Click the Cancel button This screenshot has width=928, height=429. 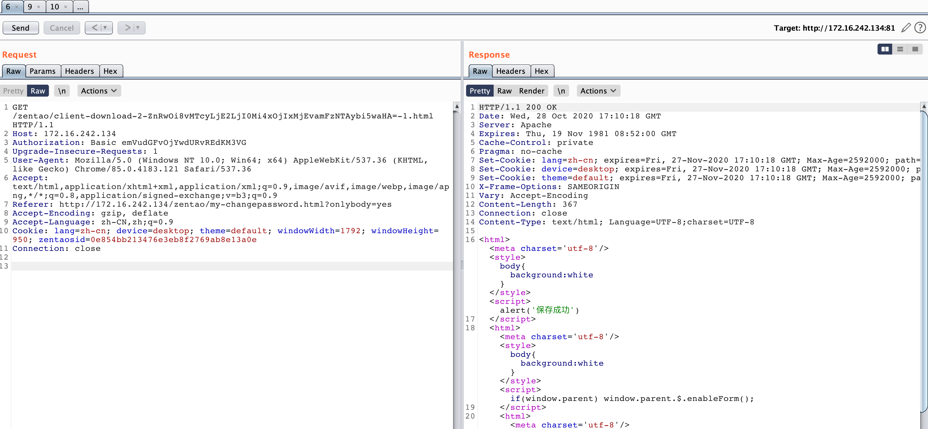click(62, 28)
